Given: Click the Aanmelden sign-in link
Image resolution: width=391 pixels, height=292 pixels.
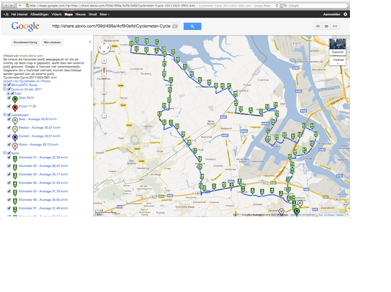Looking at the screenshot, I should [331, 14].
